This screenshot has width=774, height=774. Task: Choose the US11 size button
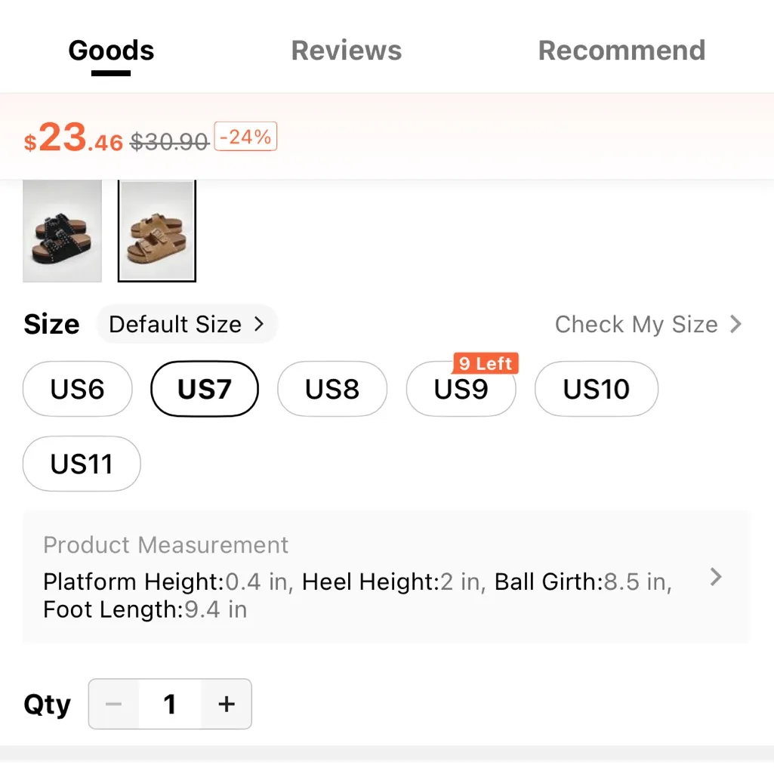point(82,464)
